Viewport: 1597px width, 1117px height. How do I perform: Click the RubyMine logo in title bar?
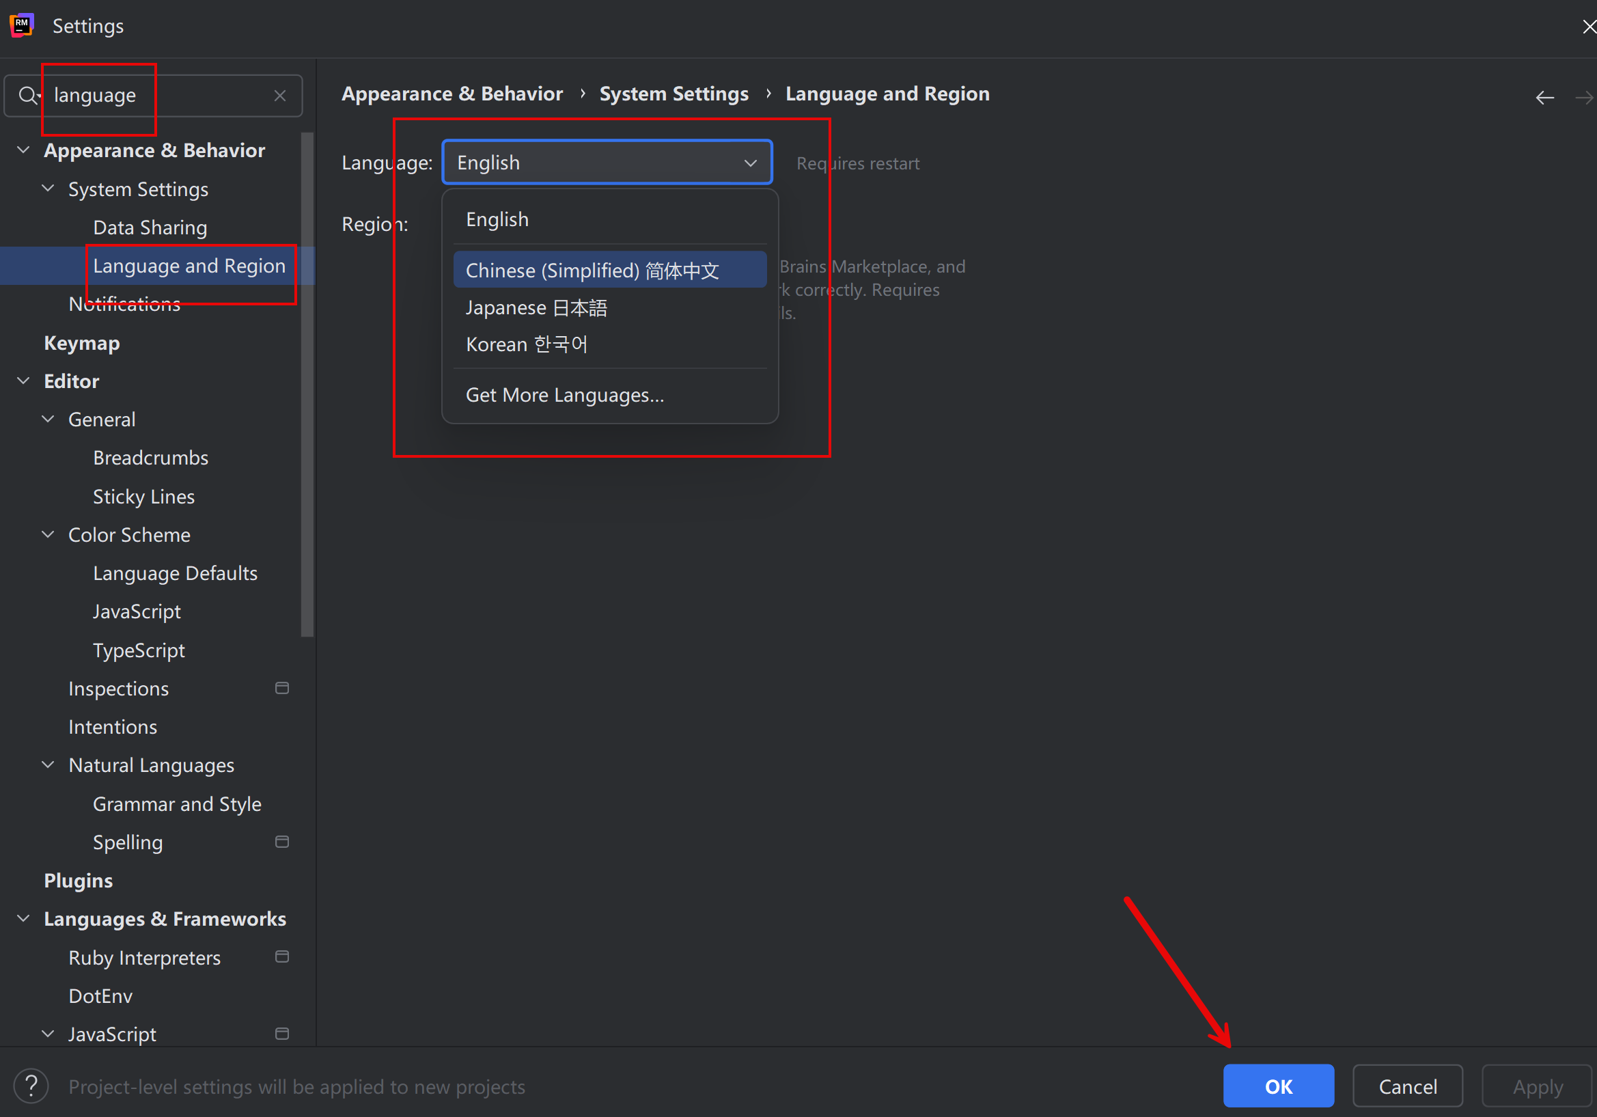pyautogui.click(x=22, y=25)
